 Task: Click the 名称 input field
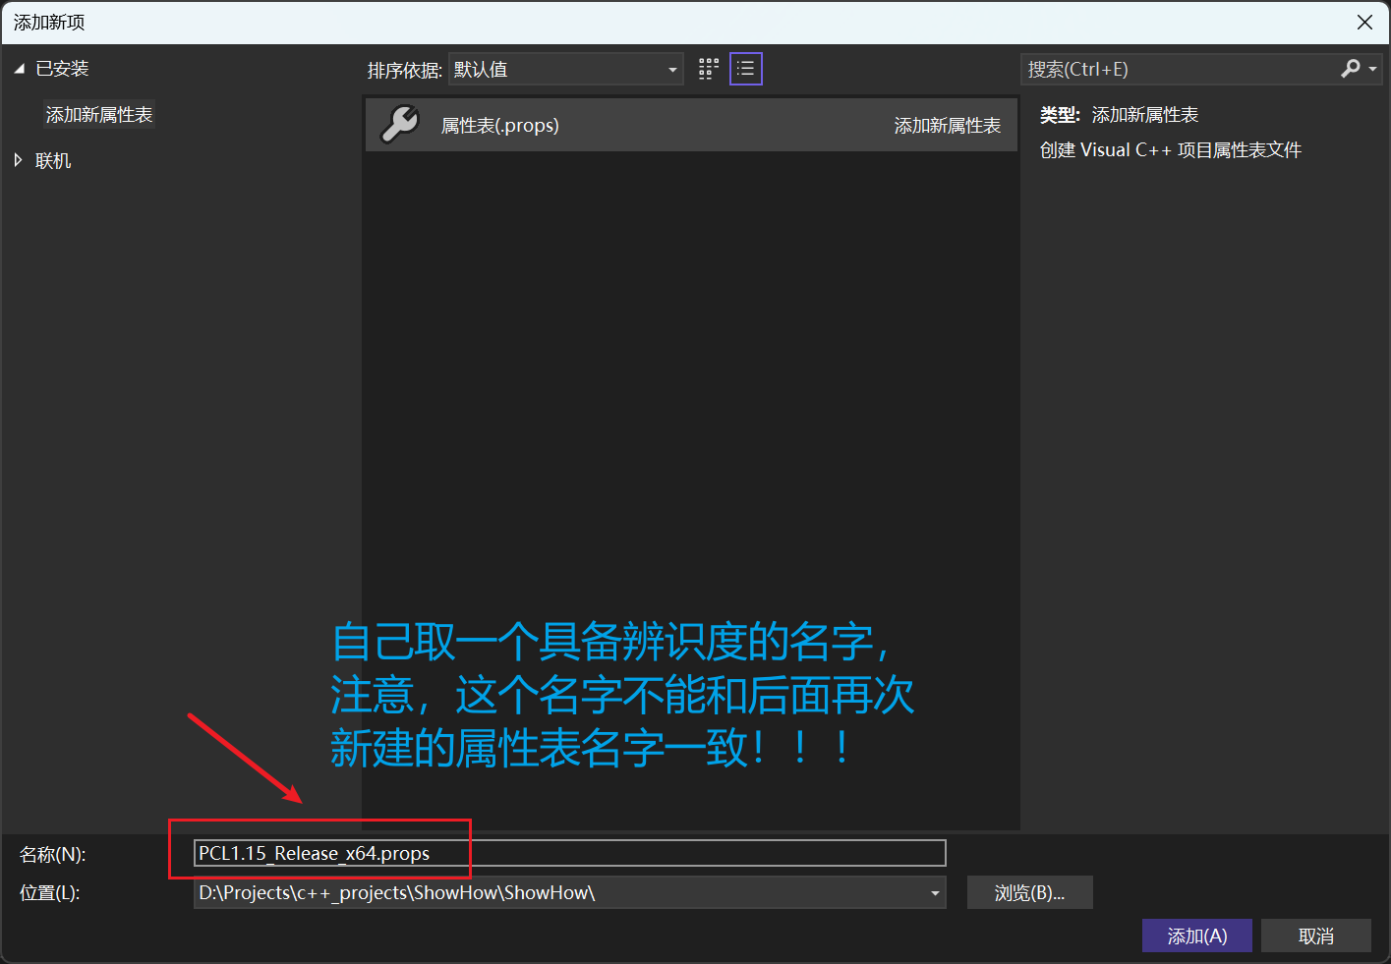pyautogui.click(x=570, y=853)
